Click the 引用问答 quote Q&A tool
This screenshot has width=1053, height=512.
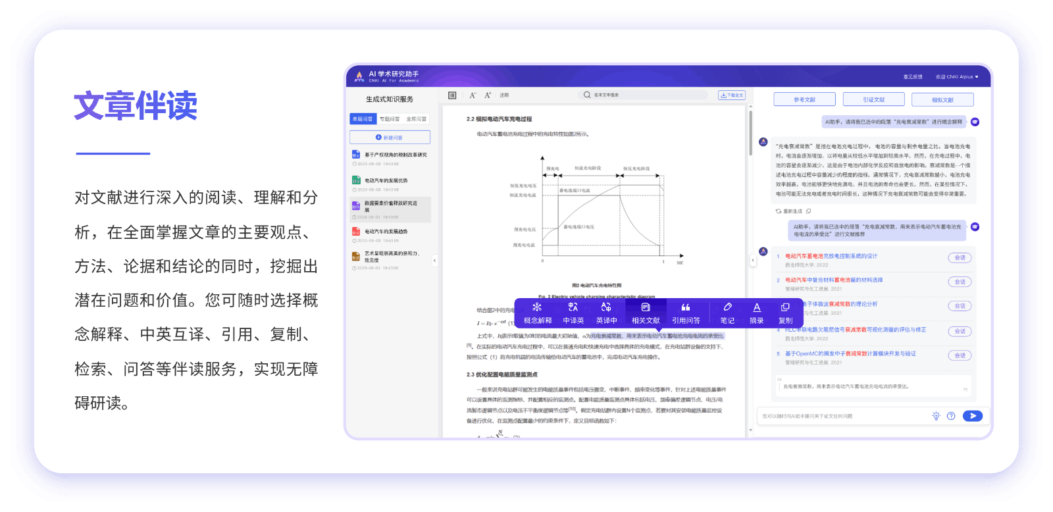[686, 313]
